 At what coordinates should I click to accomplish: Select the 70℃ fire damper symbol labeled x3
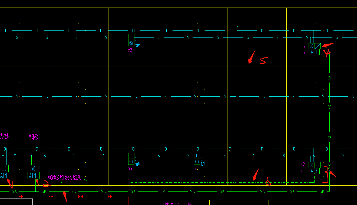[197, 159]
